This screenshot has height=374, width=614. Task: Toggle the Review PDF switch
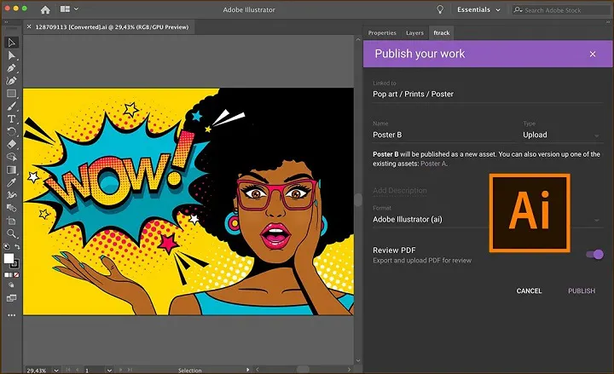pos(594,255)
